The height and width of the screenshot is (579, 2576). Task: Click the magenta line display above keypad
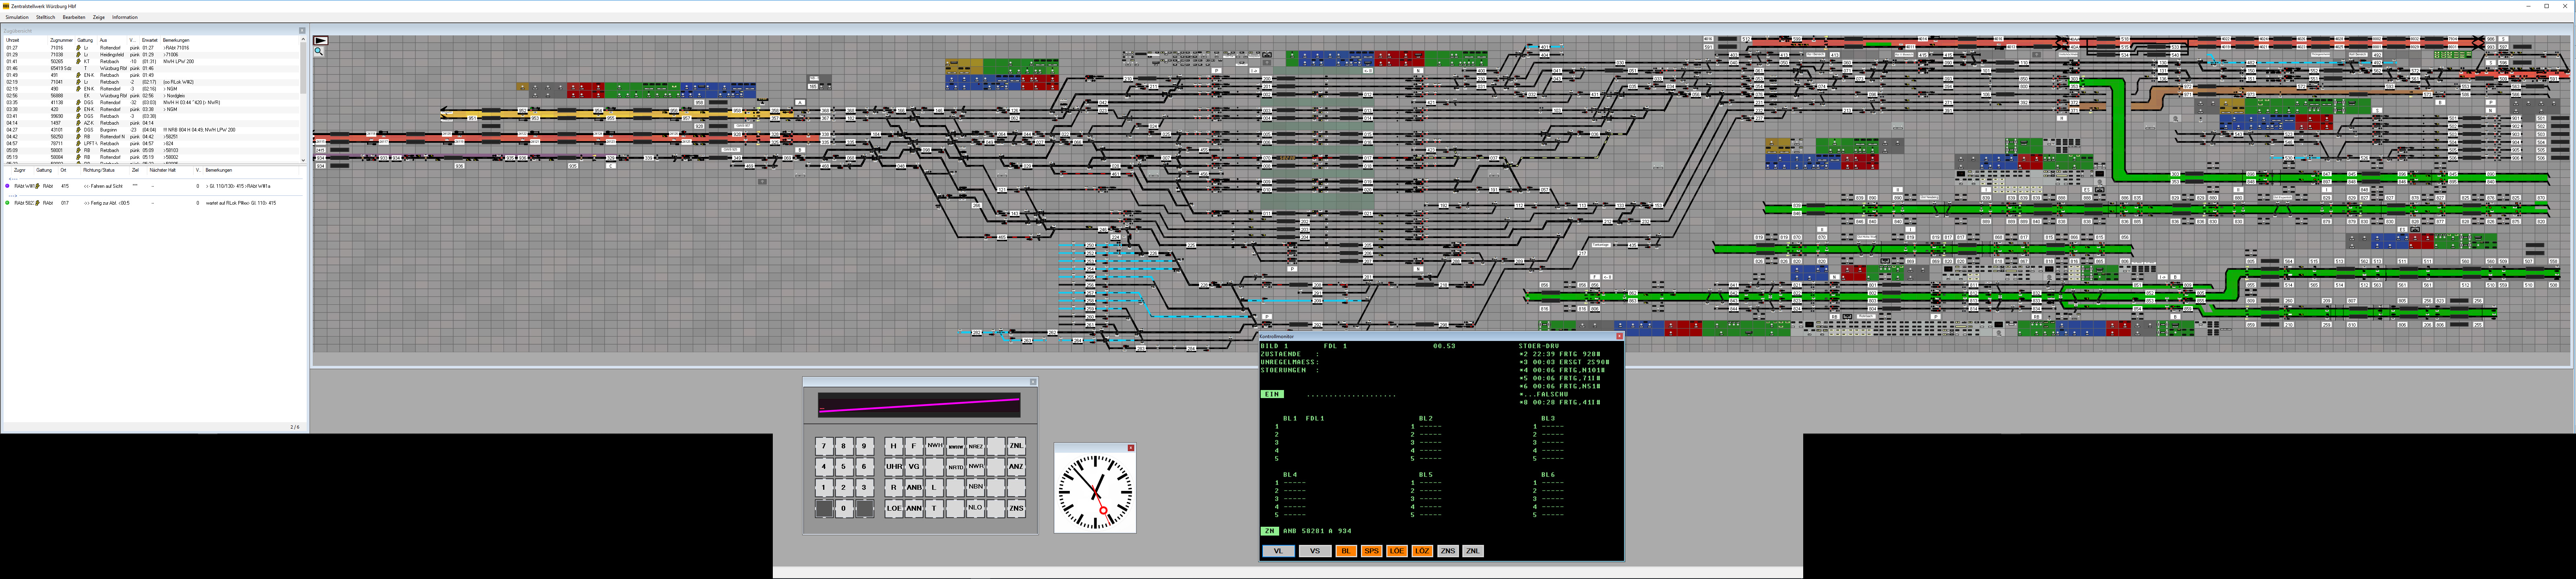919,404
